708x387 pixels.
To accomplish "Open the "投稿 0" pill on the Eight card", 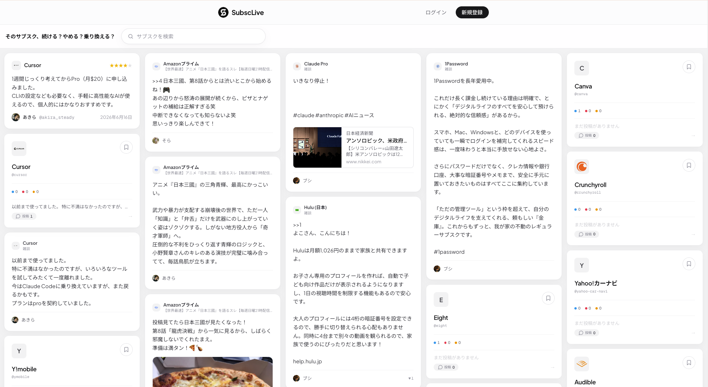I will pyautogui.click(x=446, y=367).
